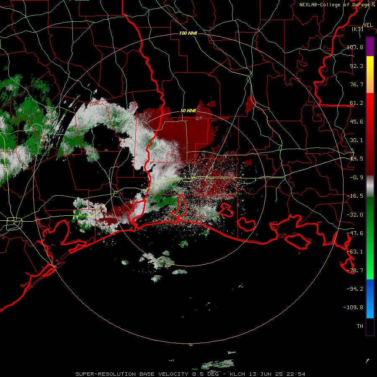Click the -47.6 scale value
This screenshot has width=377, height=377.
point(355,233)
